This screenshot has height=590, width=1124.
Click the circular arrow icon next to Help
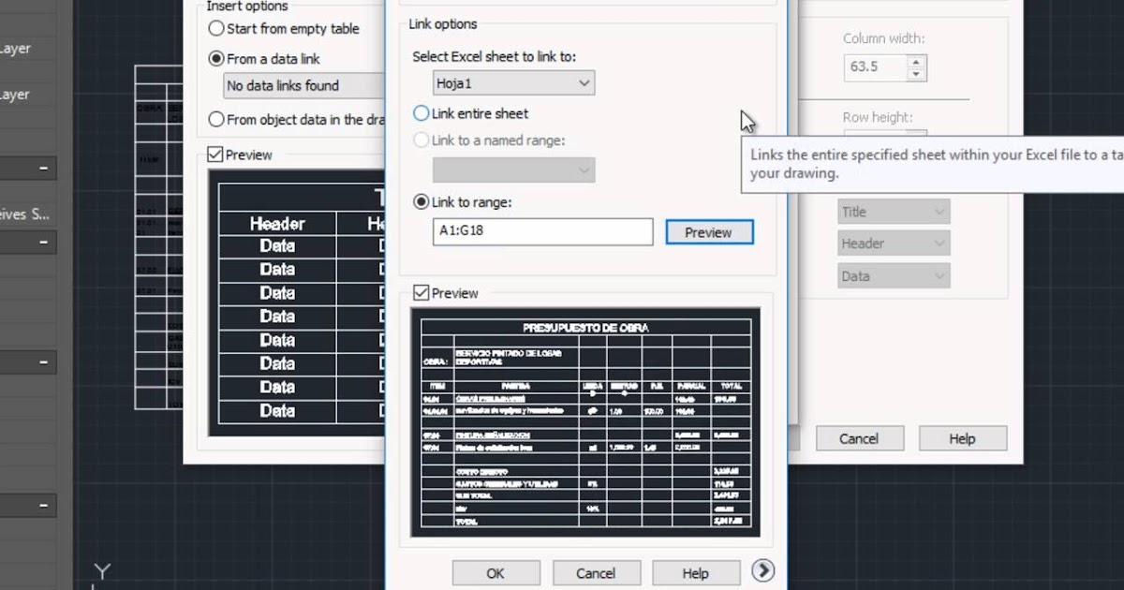pyautogui.click(x=763, y=570)
